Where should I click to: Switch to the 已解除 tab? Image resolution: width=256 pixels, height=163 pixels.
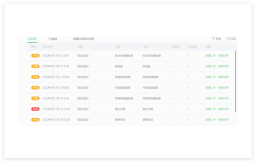point(53,39)
